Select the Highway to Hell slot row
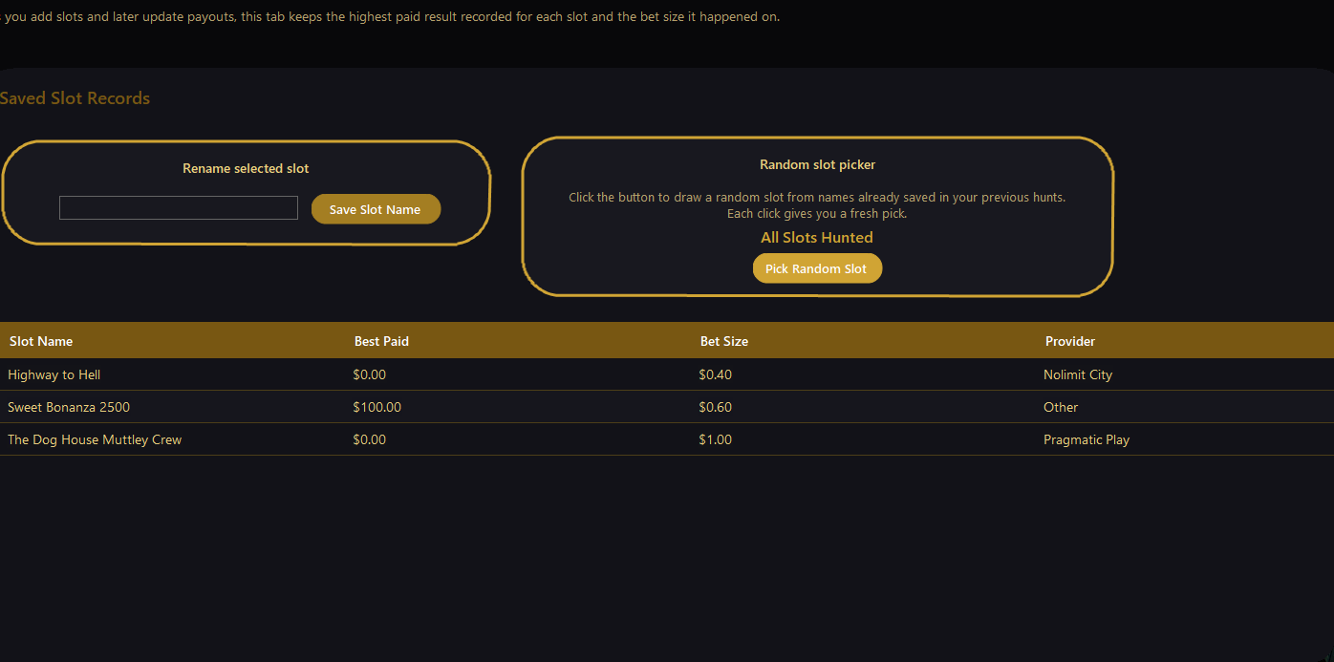Screen dimensions: 1334x662 [54, 374]
